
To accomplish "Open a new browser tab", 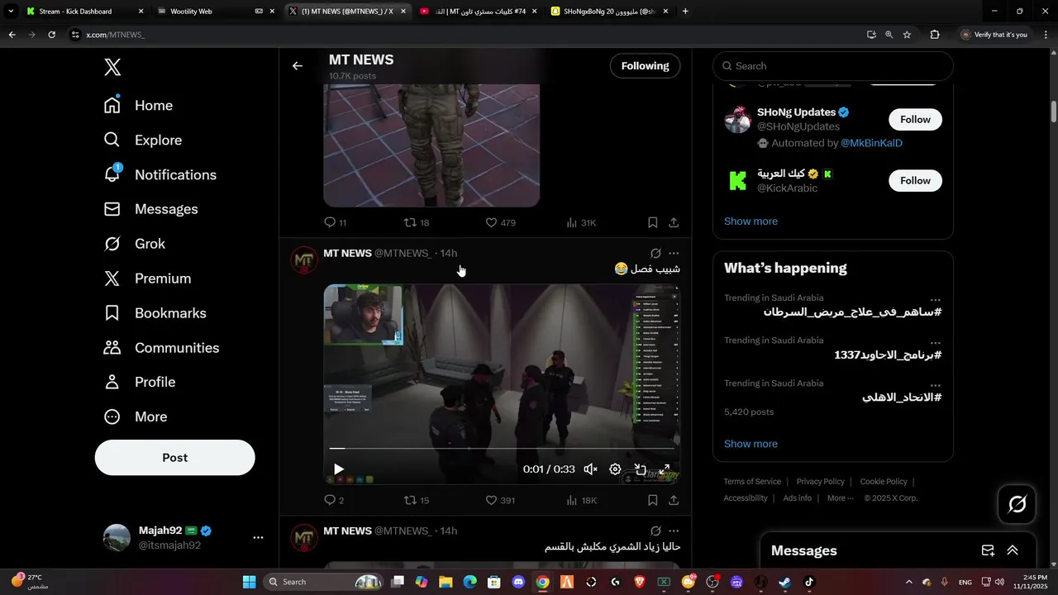I will tap(685, 12).
